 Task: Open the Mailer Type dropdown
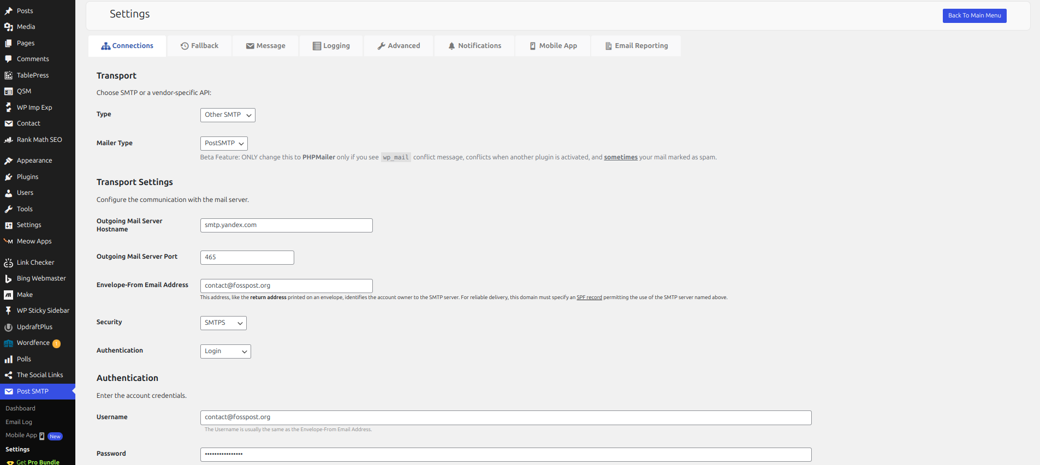click(224, 144)
